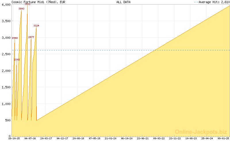
Task: Select the 2302 jackpot hit label
Action: [17, 60]
